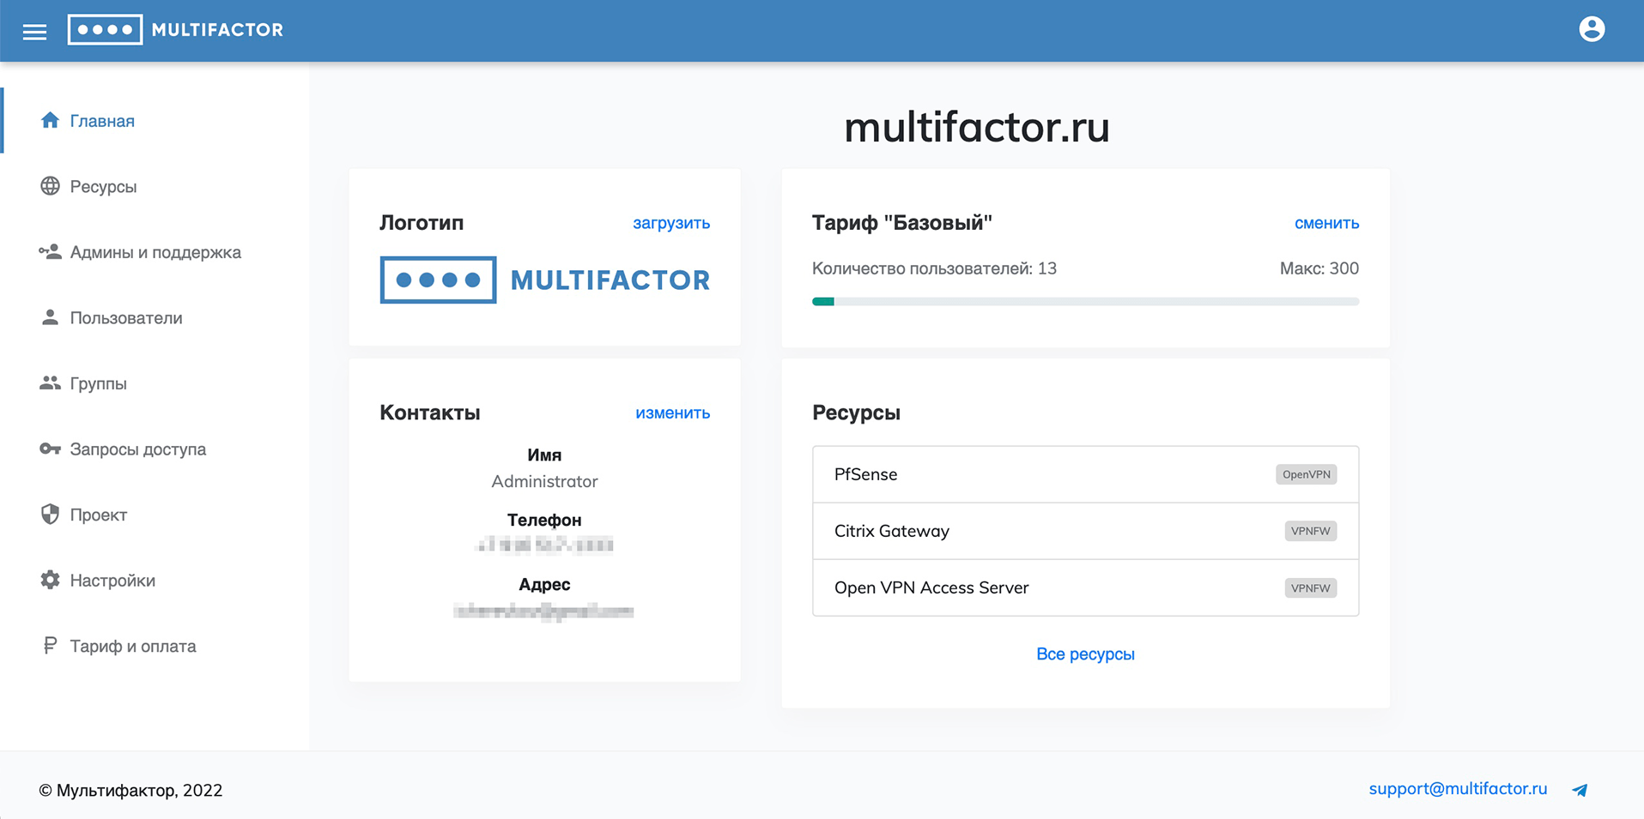Click the key icon beside Запросы доступа
Image resolution: width=1644 pixels, height=819 pixels.
[x=50, y=449]
